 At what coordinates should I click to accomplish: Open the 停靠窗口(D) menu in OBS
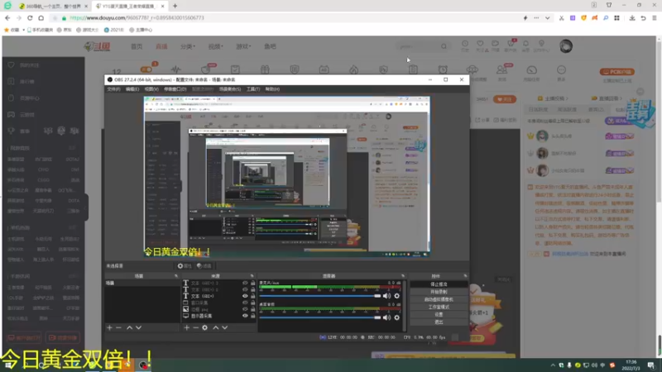click(175, 89)
